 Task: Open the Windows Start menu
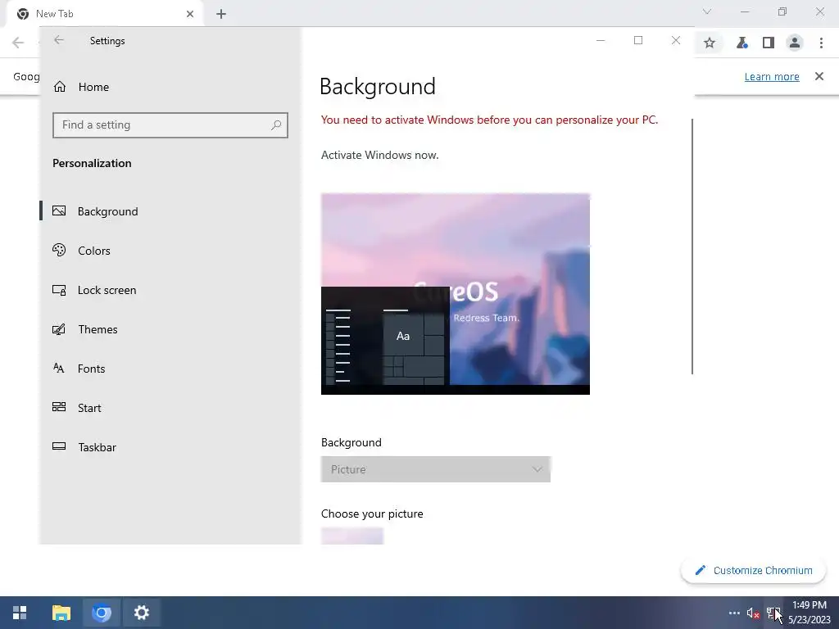(20, 613)
